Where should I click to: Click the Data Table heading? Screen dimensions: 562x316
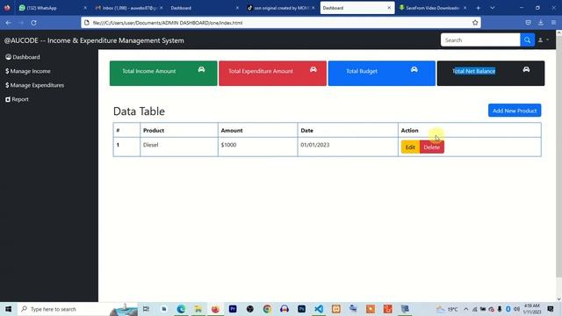click(x=139, y=111)
